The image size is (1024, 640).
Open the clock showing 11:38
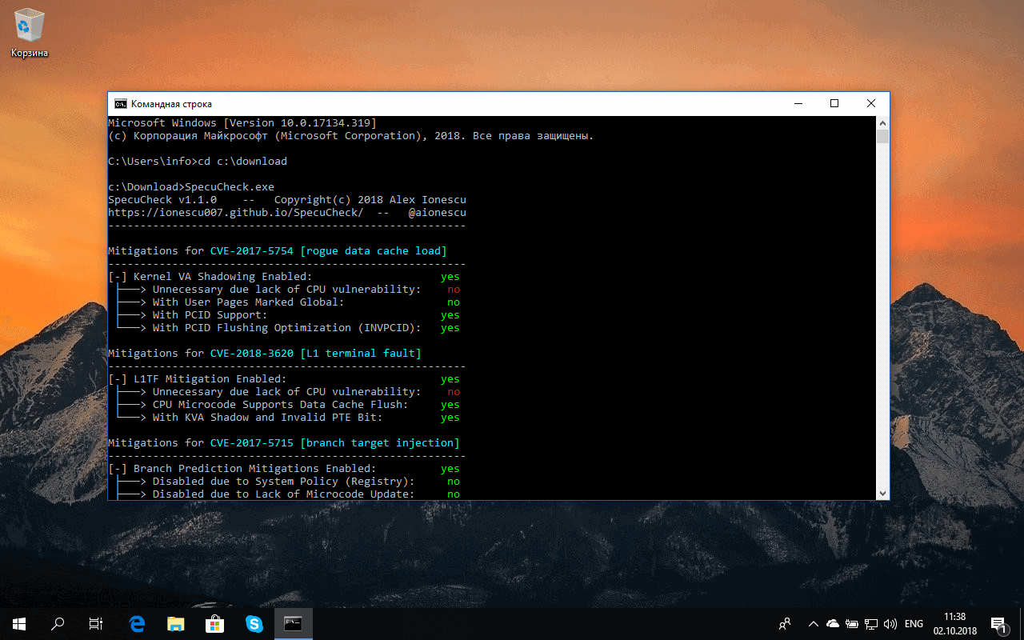[x=955, y=624]
